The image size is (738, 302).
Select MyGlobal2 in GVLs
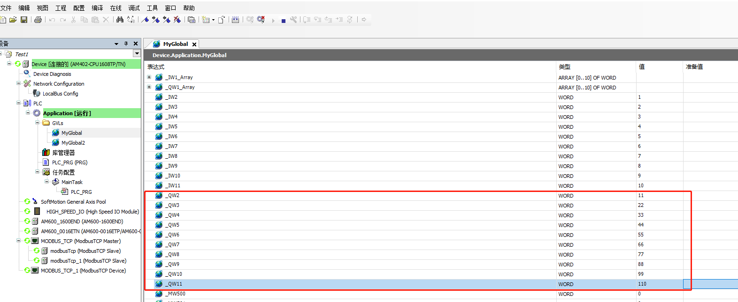[x=73, y=143]
